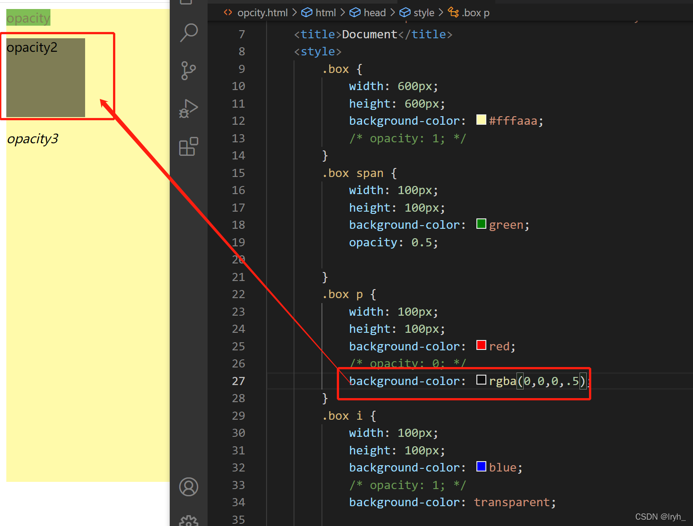Open the Run and Debug panel
The width and height of the screenshot is (693, 526).
pyautogui.click(x=189, y=109)
